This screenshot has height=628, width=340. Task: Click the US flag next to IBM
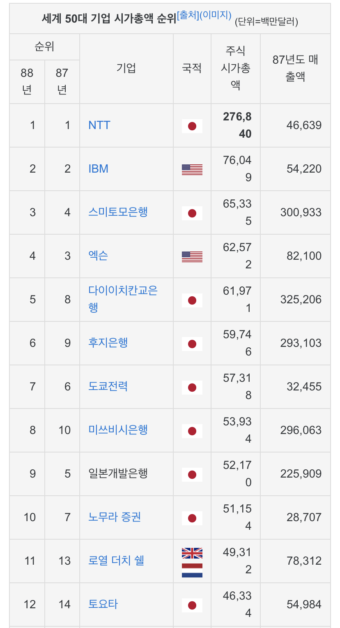pos(192,169)
